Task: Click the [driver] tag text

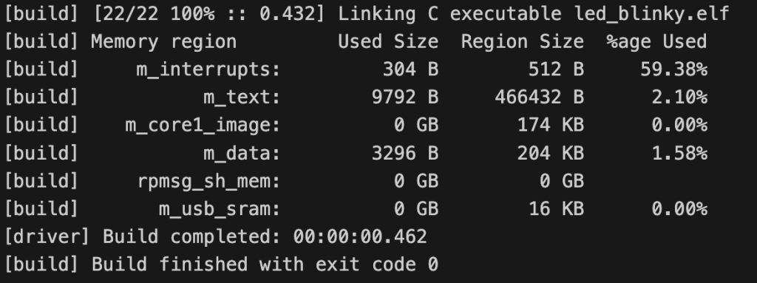Action: pyautogui.click(x=47, y=237)
